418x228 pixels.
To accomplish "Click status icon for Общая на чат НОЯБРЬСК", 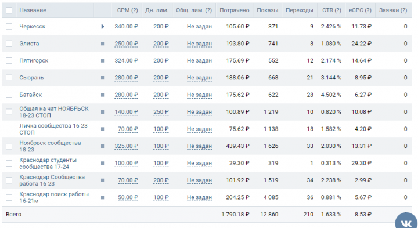I will tap(103, 112).
